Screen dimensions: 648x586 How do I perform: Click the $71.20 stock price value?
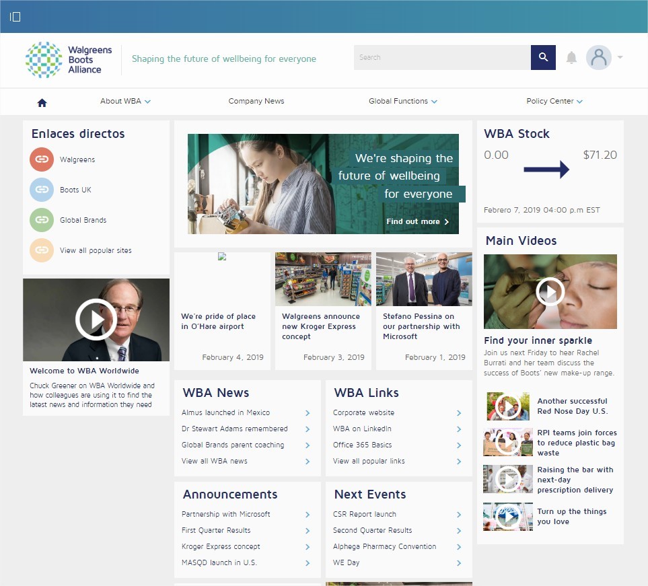600,155
